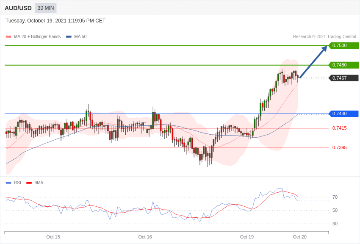
Task: Click the Research 2021 Trading Central credit
Action: (x=324, y=36)
